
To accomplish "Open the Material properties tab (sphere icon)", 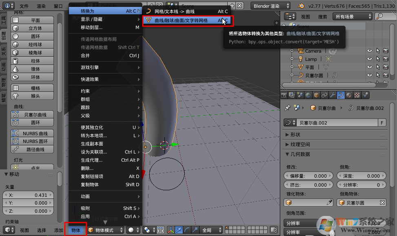I will click(x=348, y=95).
